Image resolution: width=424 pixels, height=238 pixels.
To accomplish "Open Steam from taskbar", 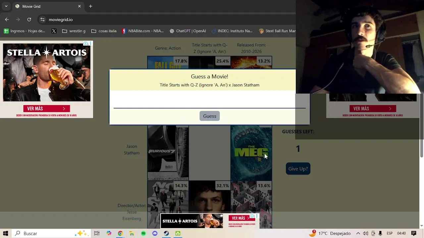I will pos(166,233).
